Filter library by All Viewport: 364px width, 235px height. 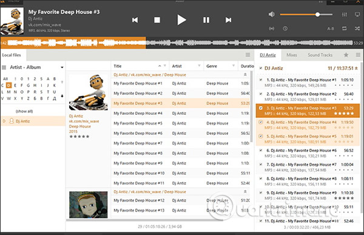pos(5,79)
